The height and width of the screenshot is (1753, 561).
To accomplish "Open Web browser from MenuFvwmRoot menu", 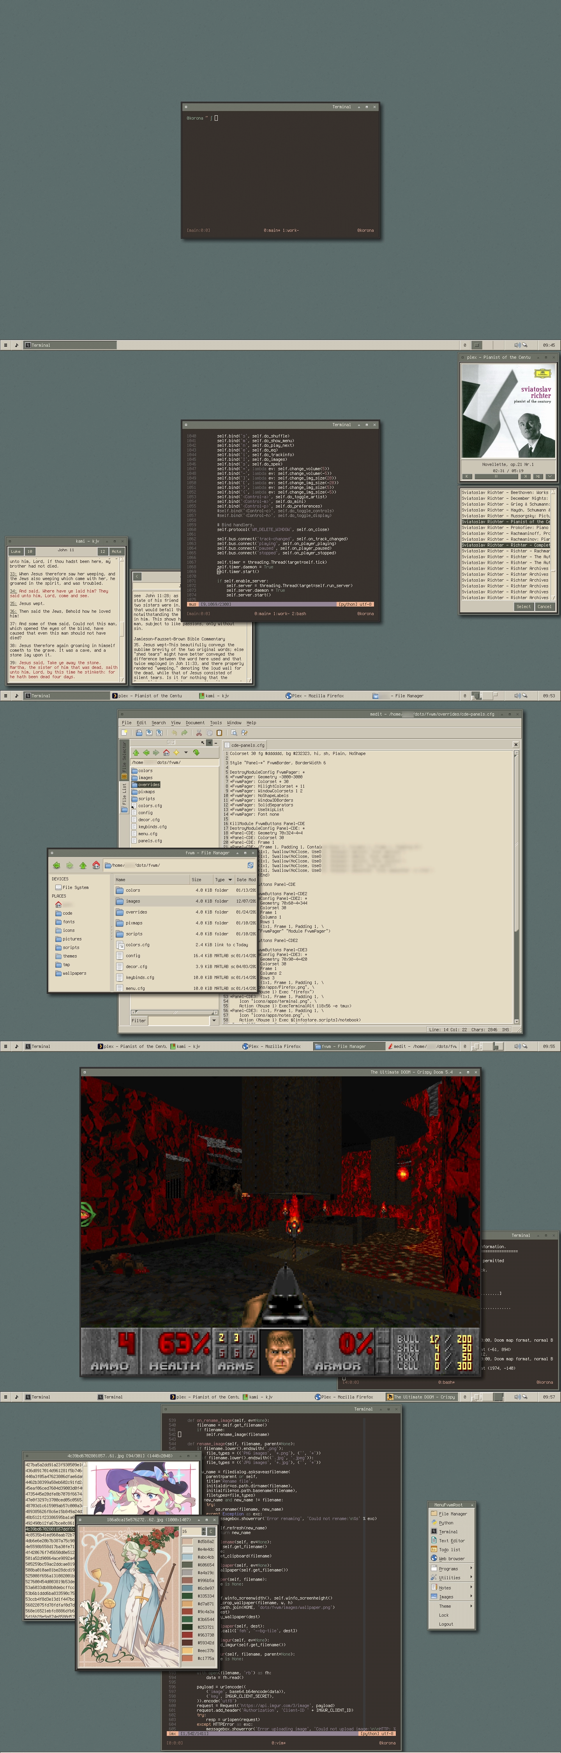I will (x=452, y=1558).
